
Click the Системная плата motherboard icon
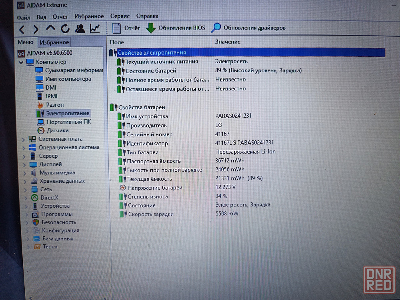tap(32, 139)
